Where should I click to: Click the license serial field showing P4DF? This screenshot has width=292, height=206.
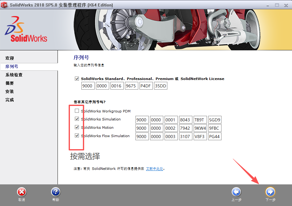pos(146,86)
